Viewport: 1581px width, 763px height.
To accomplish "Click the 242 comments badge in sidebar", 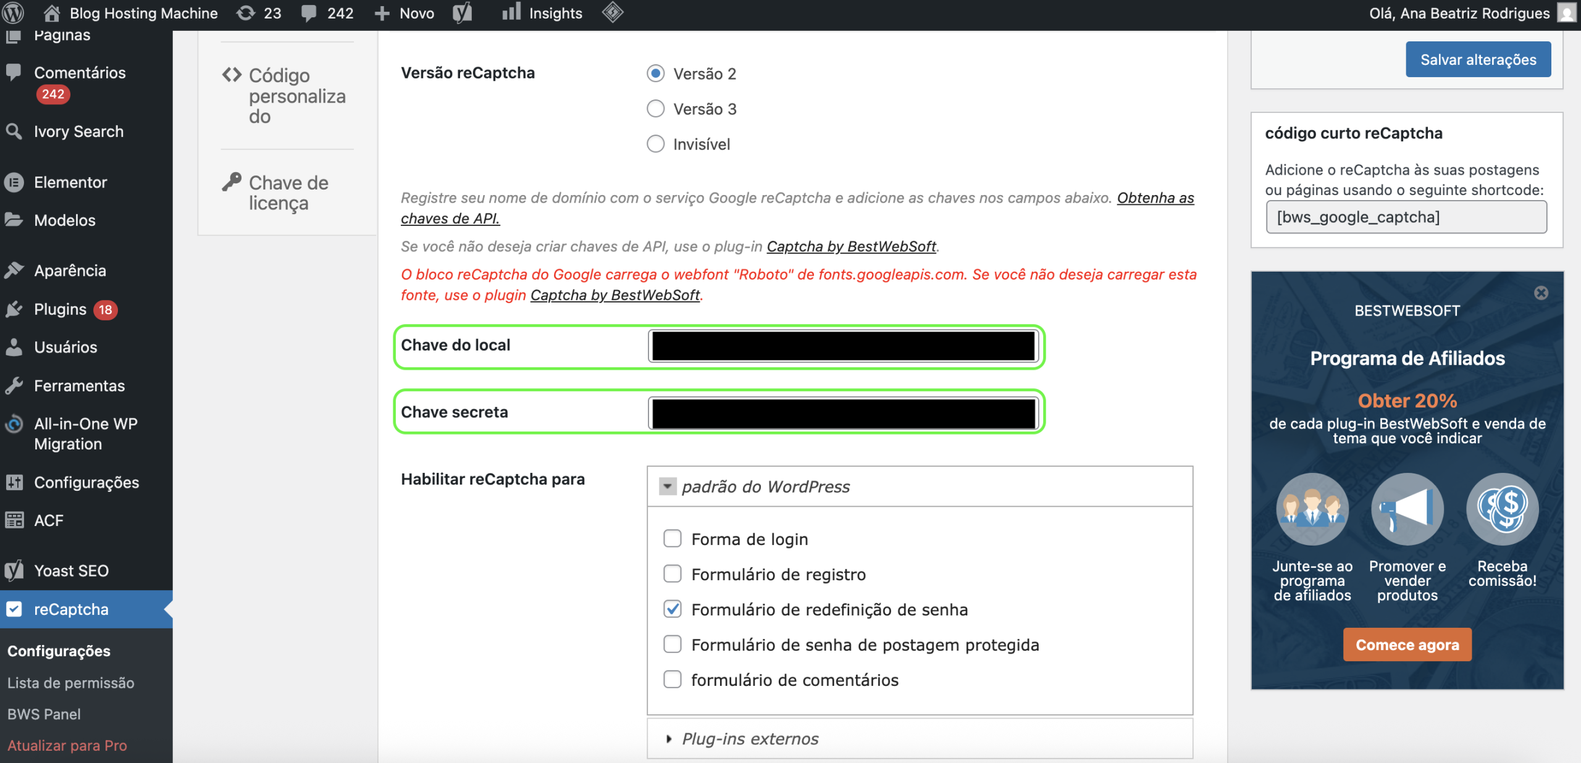I will (x=52, y=94).
